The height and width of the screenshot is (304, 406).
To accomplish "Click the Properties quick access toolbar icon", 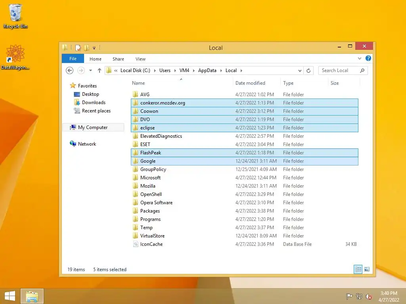I will 78,48.
